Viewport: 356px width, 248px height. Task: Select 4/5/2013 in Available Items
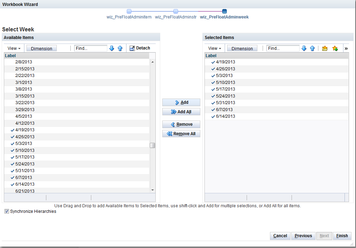tap(77, 116)
